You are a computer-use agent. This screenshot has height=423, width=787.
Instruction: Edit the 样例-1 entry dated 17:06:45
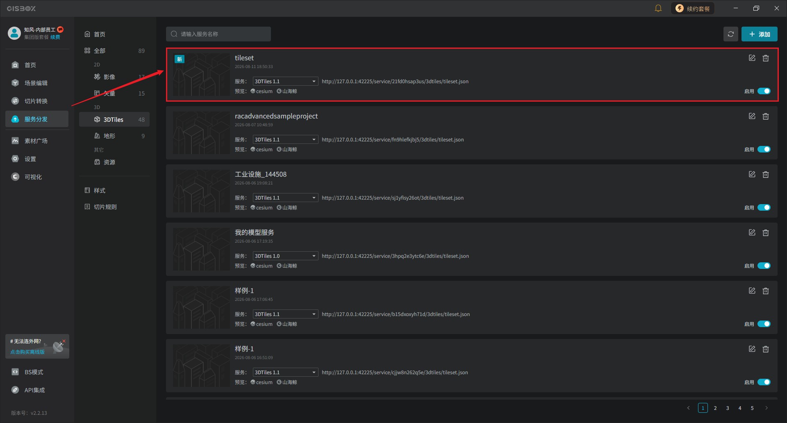coord(752,291)
